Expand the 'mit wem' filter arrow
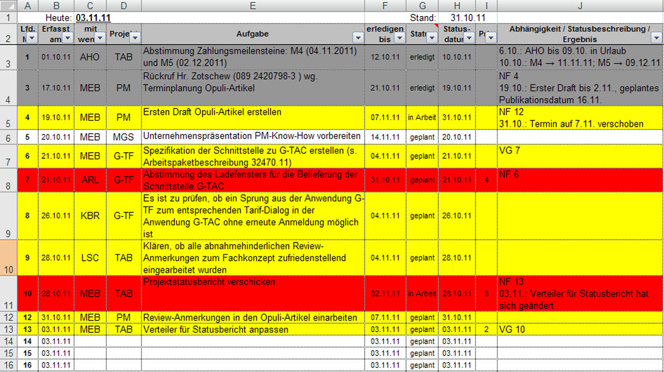The height and width of the screenshot is (372, 664). 99,38
